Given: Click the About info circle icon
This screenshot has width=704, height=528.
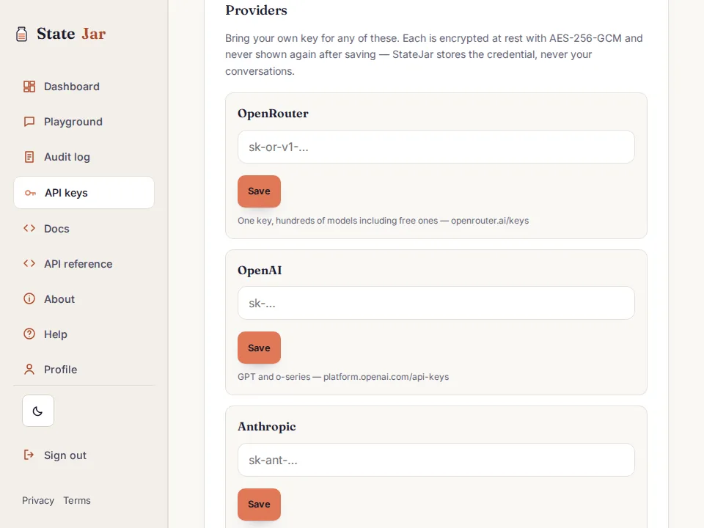Looking at the screenshot, I should click(29, 298).
